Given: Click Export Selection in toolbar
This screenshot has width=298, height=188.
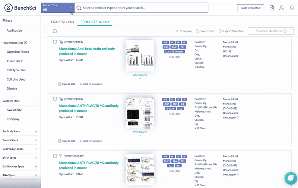Looking at the screenshot, I should 231,31.
